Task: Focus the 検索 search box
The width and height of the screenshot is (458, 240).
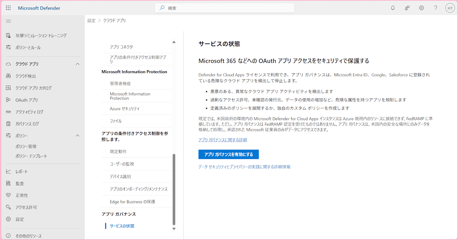Action: [224, 8]
